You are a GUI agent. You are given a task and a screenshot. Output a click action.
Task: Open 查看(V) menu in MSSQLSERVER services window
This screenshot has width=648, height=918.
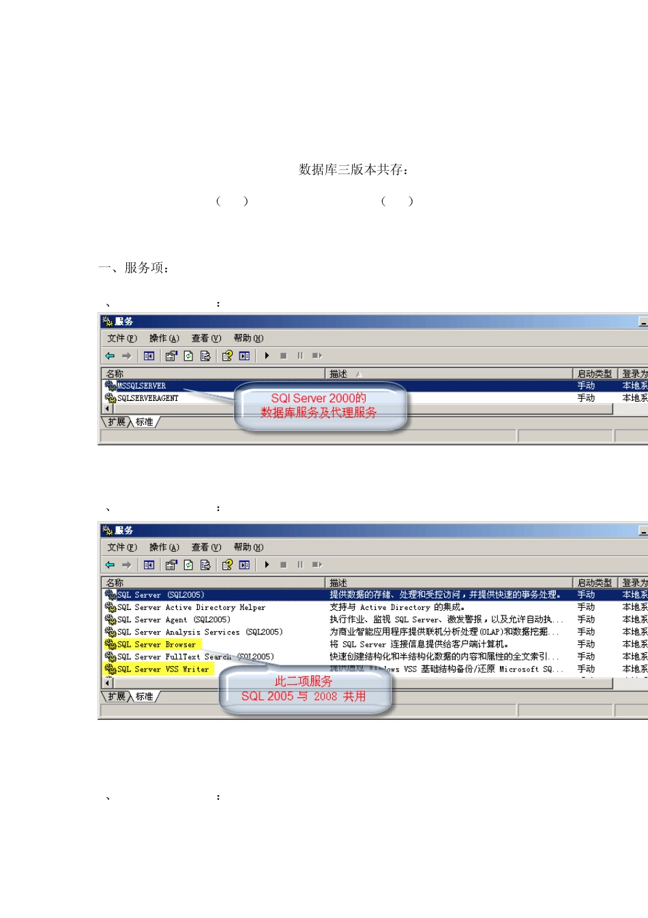(x=207, y=338)
